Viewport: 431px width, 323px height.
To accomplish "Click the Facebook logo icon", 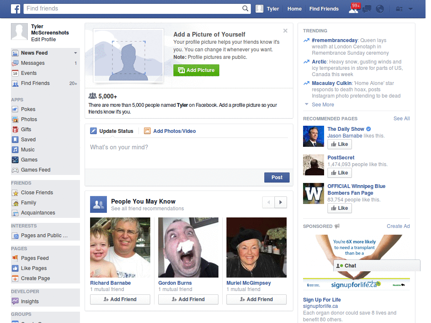I will coord(16,9).
